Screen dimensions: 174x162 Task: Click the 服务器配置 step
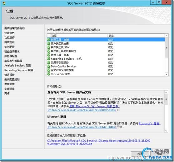click(x=11, y=56)
